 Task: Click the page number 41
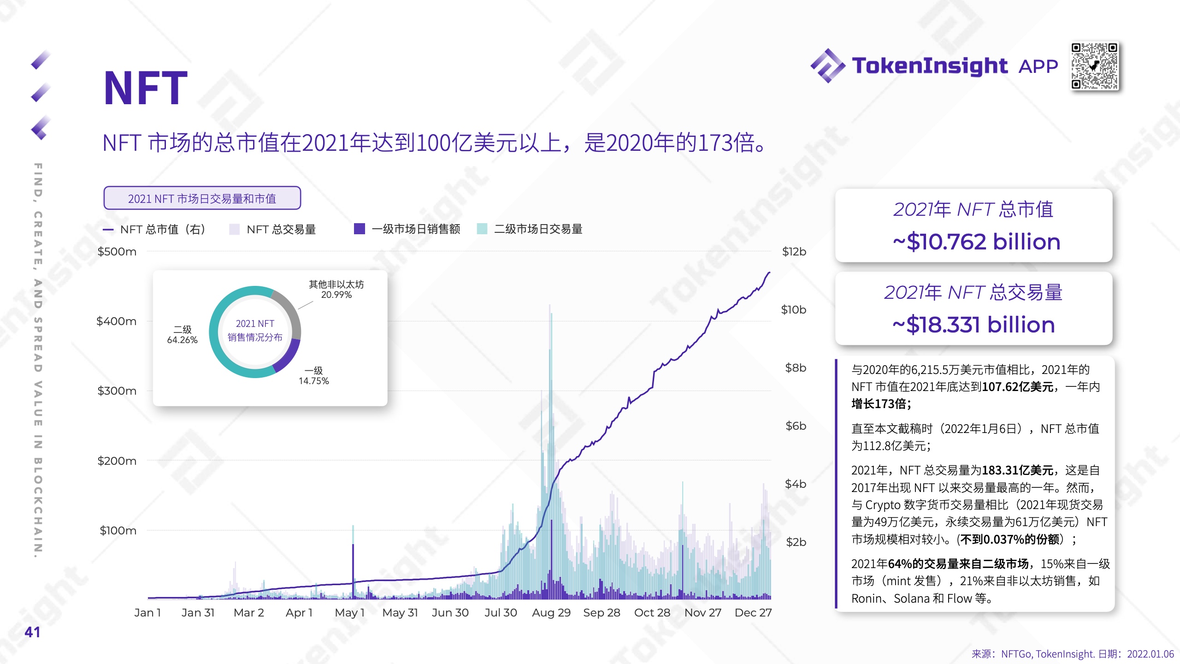click(32, 632)
